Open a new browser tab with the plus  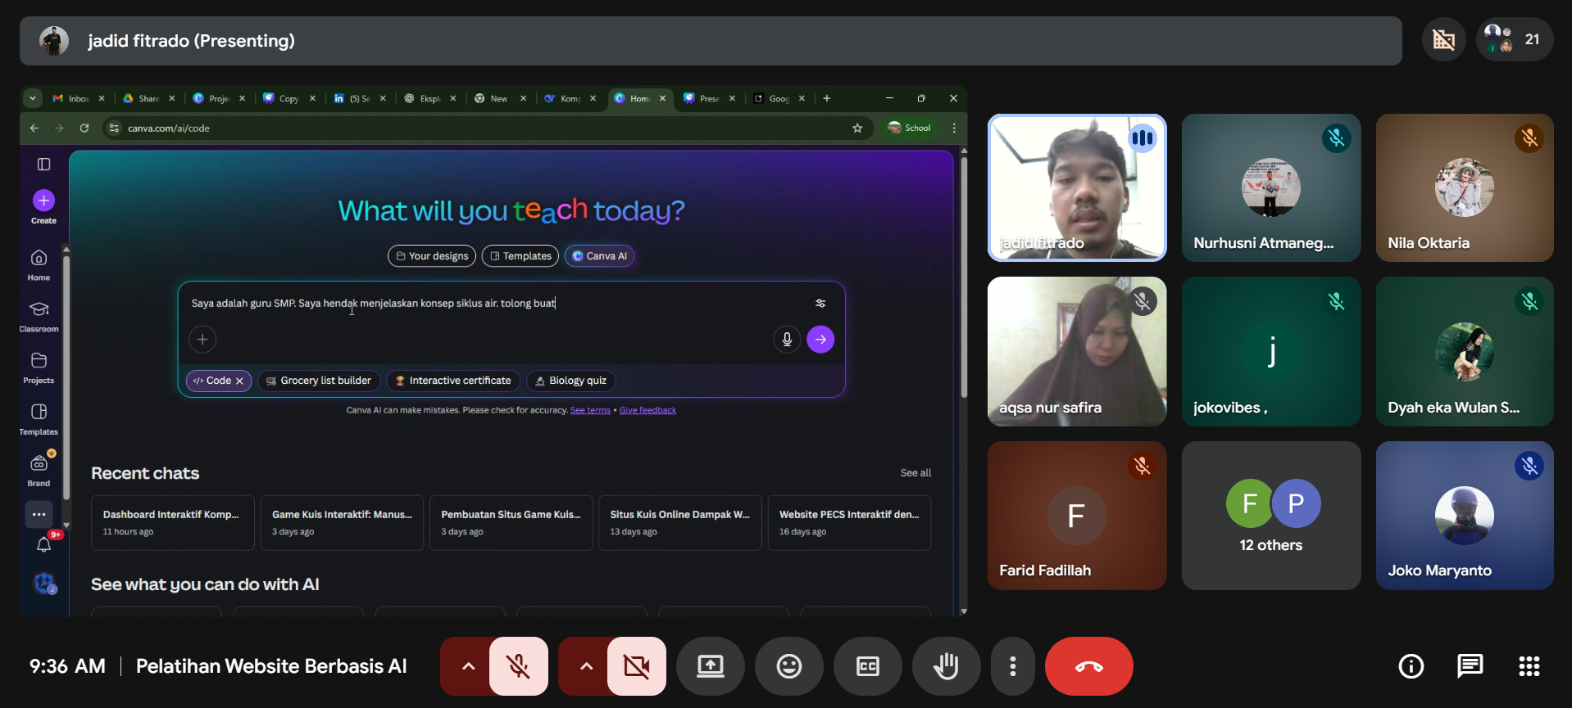827,98
